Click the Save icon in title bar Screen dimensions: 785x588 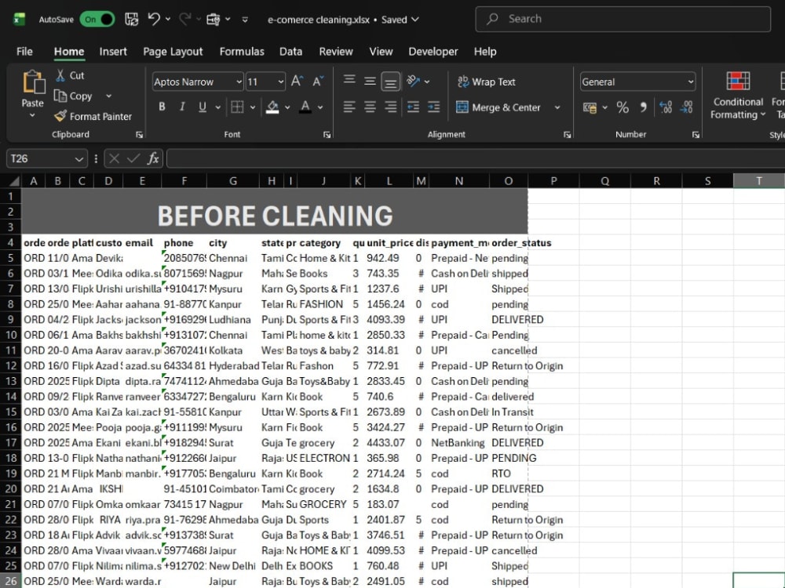132,19
